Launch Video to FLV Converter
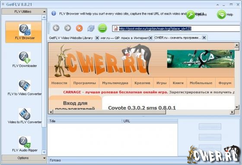Image resolution: width=242 pixels, height=165 pixels. 25,116
